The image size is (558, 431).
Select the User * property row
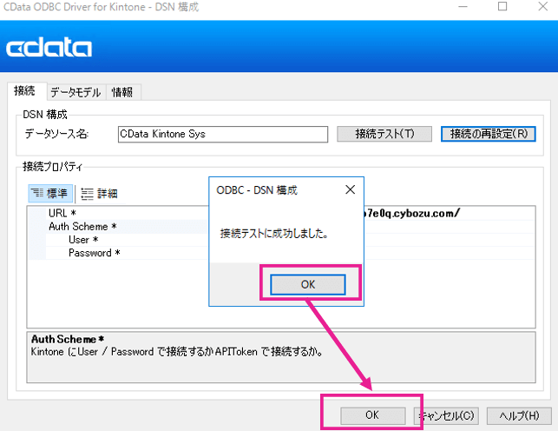[x=281, y=240]
